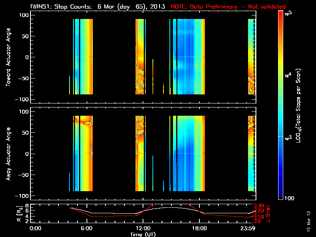Click the 0:00 time tick label
The width and height of the screenshot is (316, 237).
point(36,229)
